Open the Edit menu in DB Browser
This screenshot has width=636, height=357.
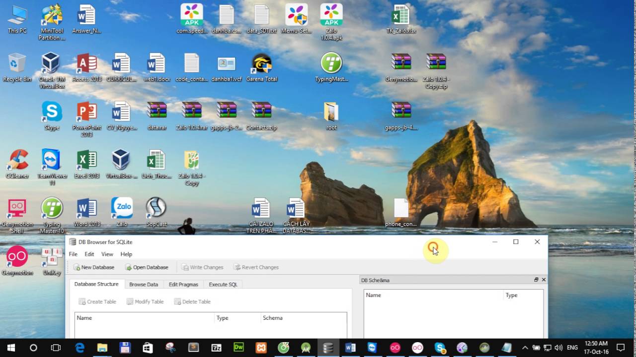(x=89, y=254)
